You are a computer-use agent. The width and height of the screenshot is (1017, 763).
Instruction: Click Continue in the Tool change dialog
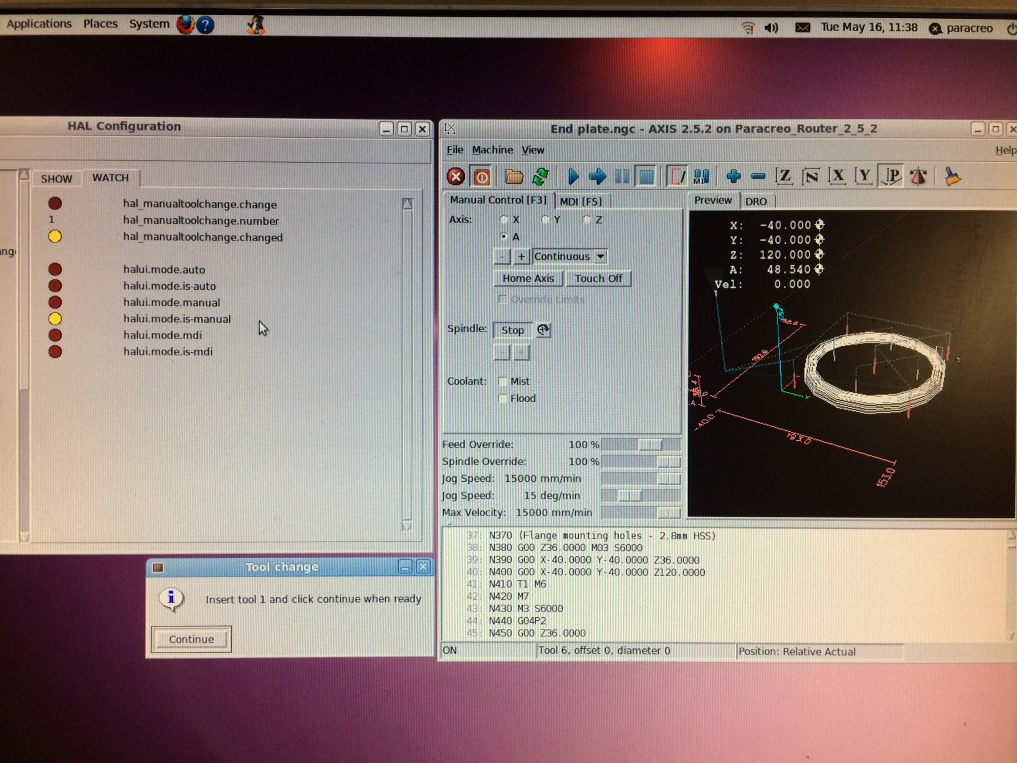(191, 638)
